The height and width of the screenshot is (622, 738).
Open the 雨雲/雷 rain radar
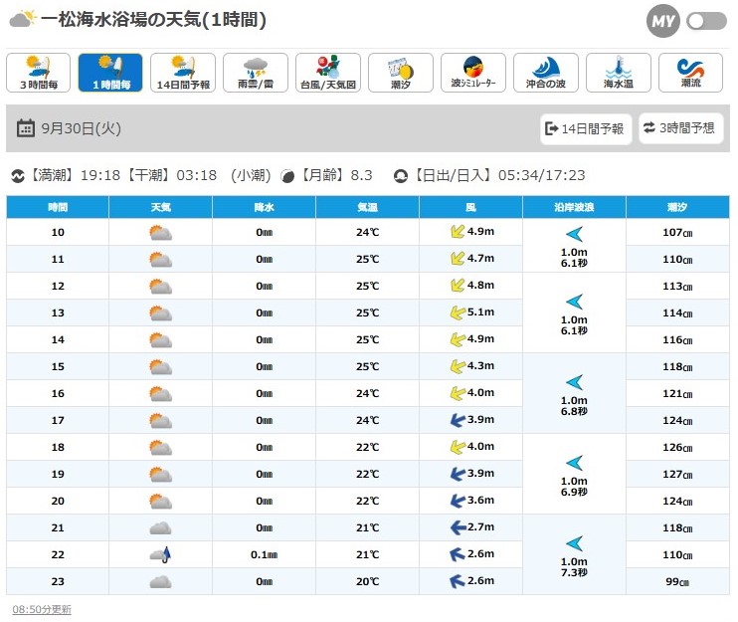(256, 73)
